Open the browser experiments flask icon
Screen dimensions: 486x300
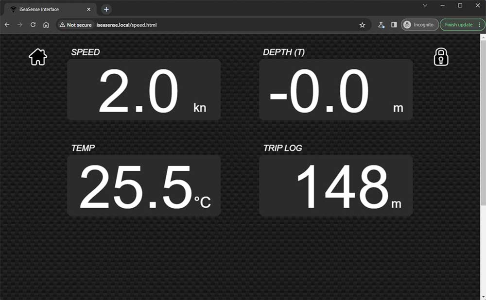click(x=381, y=24)
